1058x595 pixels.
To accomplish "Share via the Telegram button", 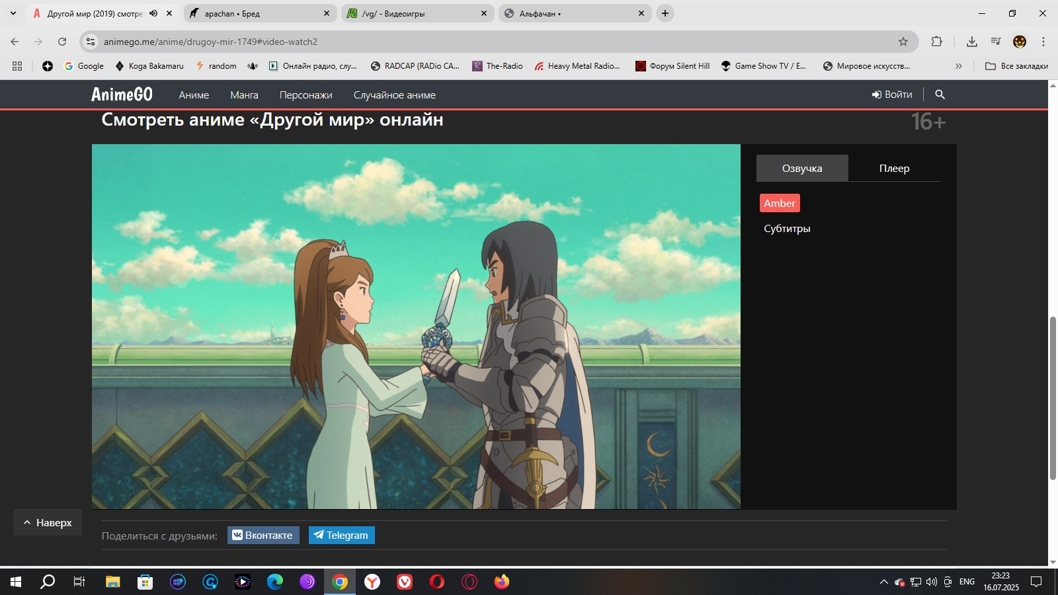I will (342, 535).
